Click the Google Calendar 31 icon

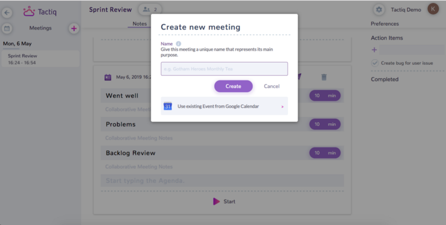coord(168,106)
